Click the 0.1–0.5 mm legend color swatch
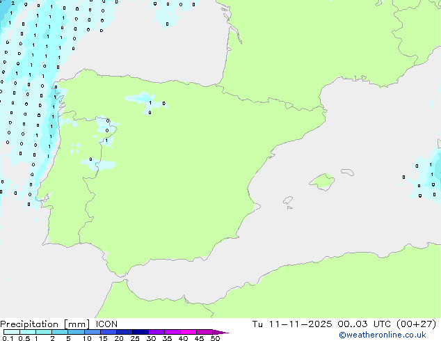Screen dimensions: 441x341 (x=12, y=332)
